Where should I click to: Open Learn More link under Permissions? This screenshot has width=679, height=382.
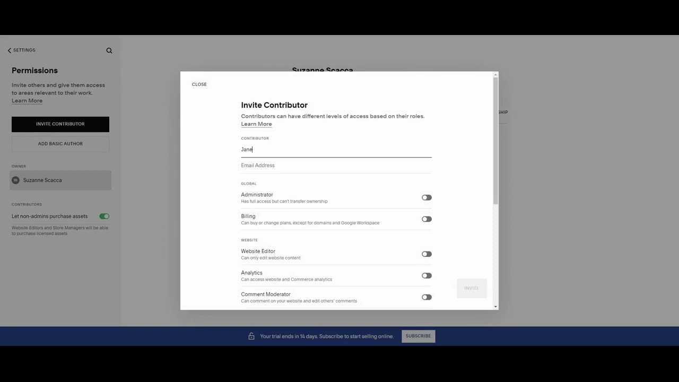coord(27,101)
